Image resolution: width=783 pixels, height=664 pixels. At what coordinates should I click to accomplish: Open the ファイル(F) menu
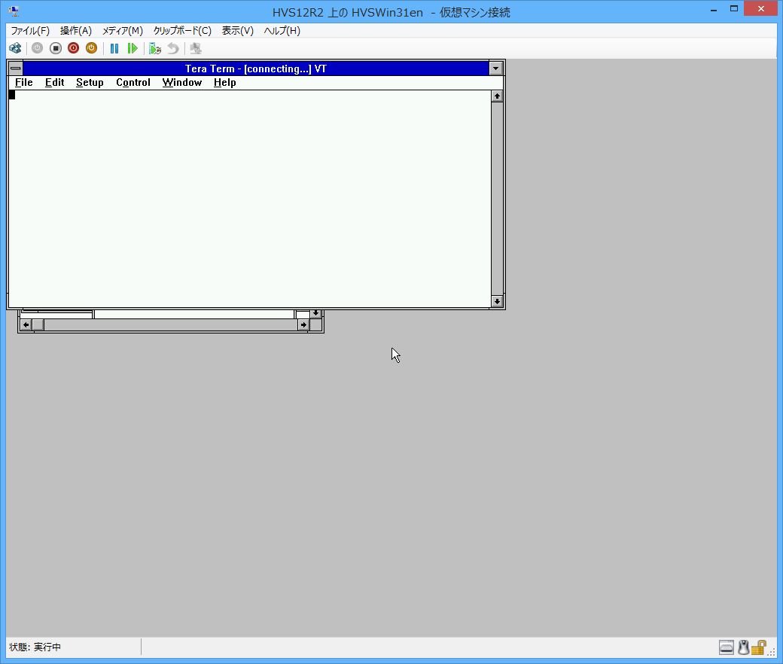30,31
